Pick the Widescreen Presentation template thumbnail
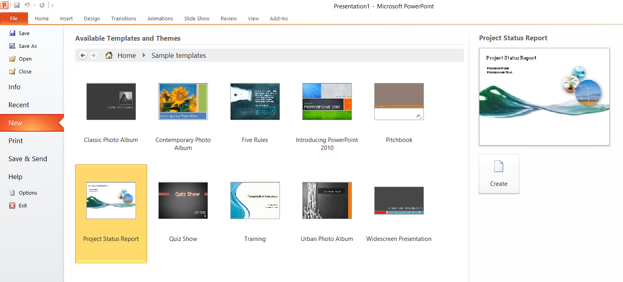Image resolution: width=623 pixels, height=282 pixels. point(399,200)
